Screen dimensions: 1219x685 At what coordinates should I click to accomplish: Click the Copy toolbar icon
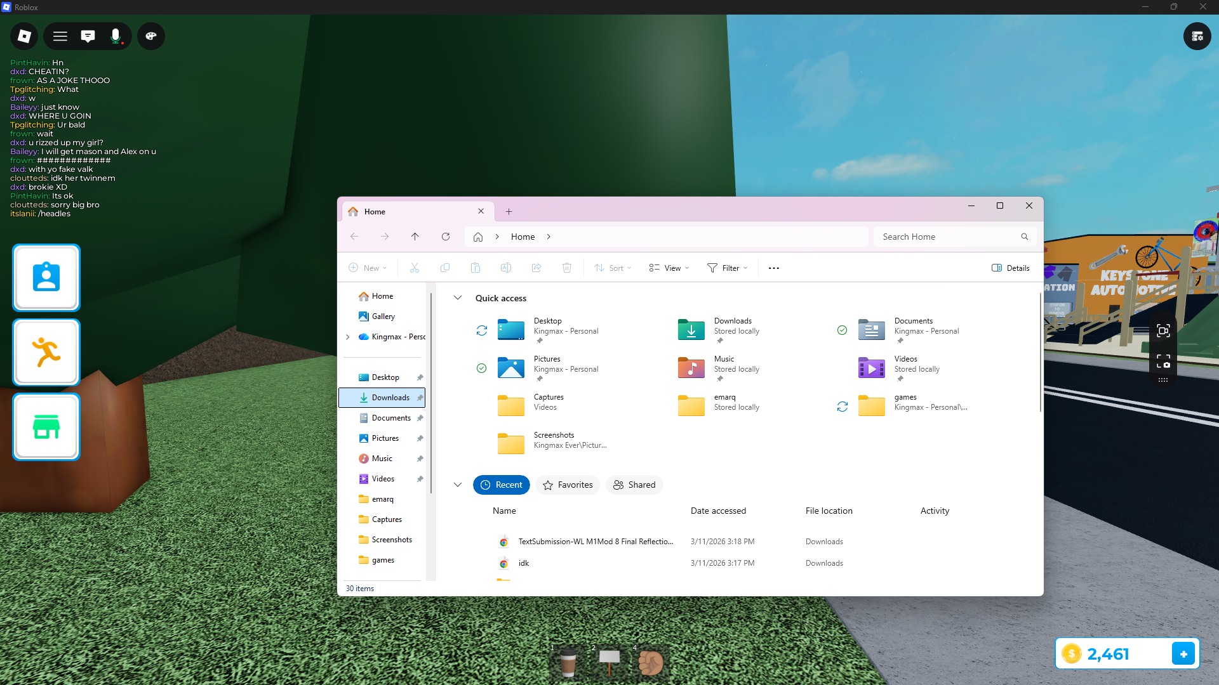[x=445, y=268]
